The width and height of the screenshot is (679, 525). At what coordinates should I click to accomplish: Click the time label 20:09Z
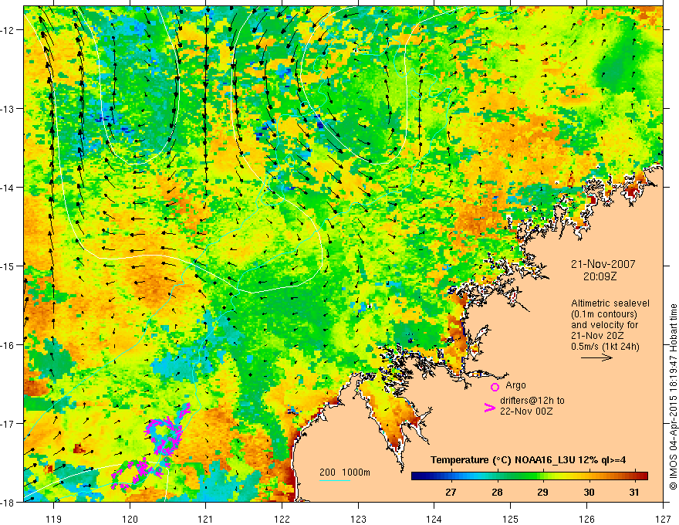pyautogui.click(x=600, y=276)
